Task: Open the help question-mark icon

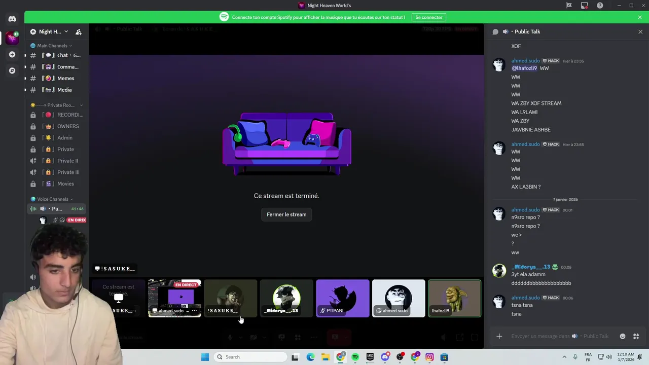Action: (x=600, y=6)
